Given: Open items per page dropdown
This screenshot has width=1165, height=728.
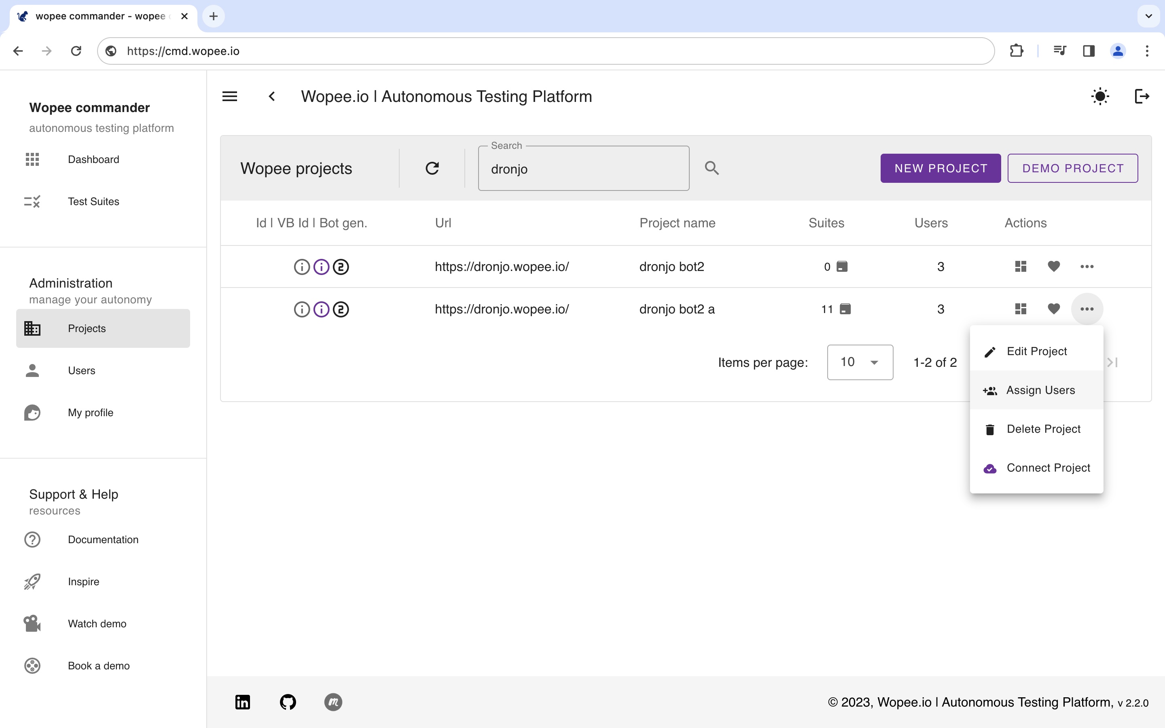Looking at the screenshot, I should (860, 362).
